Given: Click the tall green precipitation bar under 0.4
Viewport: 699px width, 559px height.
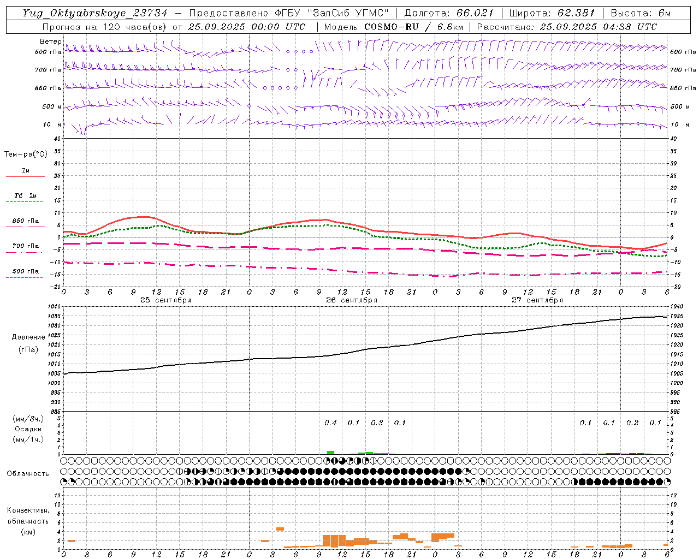Looking at the screenshot, I should click(330, 453).
